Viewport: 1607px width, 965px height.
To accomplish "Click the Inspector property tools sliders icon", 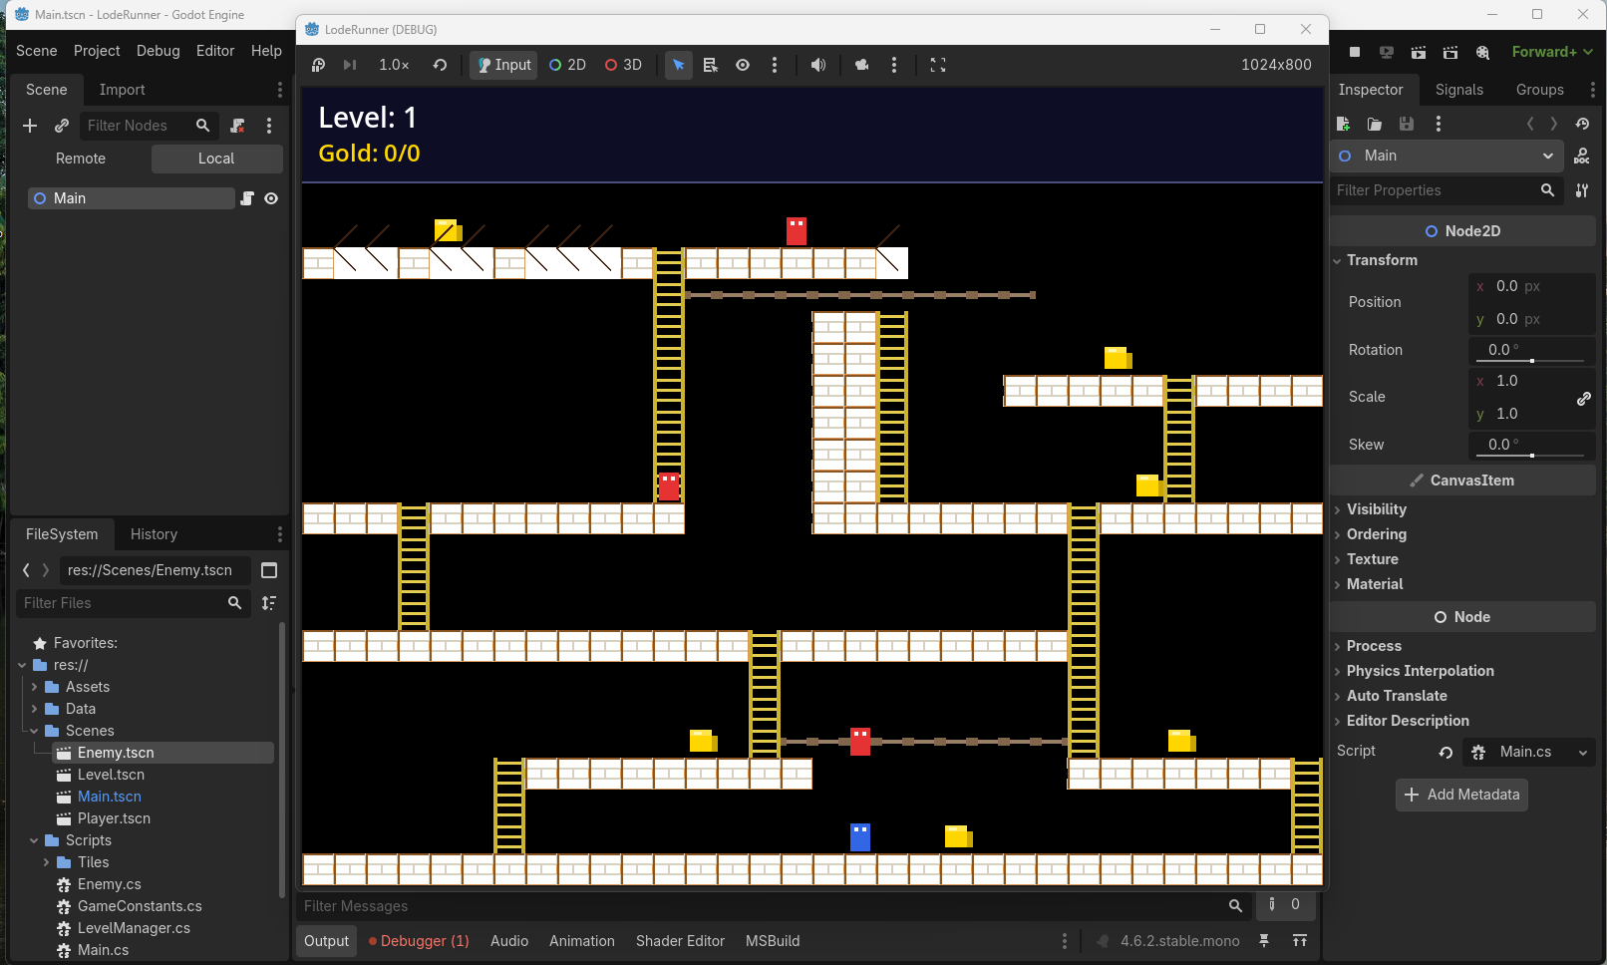I will tap(1582, 190).
